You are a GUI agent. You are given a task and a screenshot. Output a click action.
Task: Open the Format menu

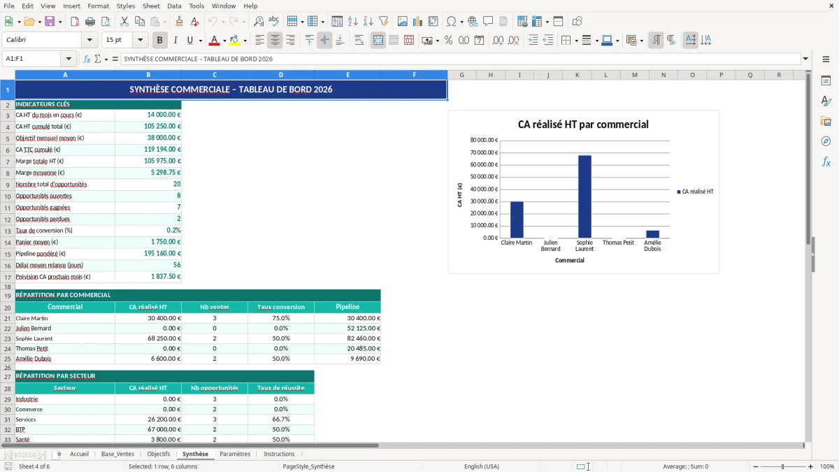(x=98, y=6)
